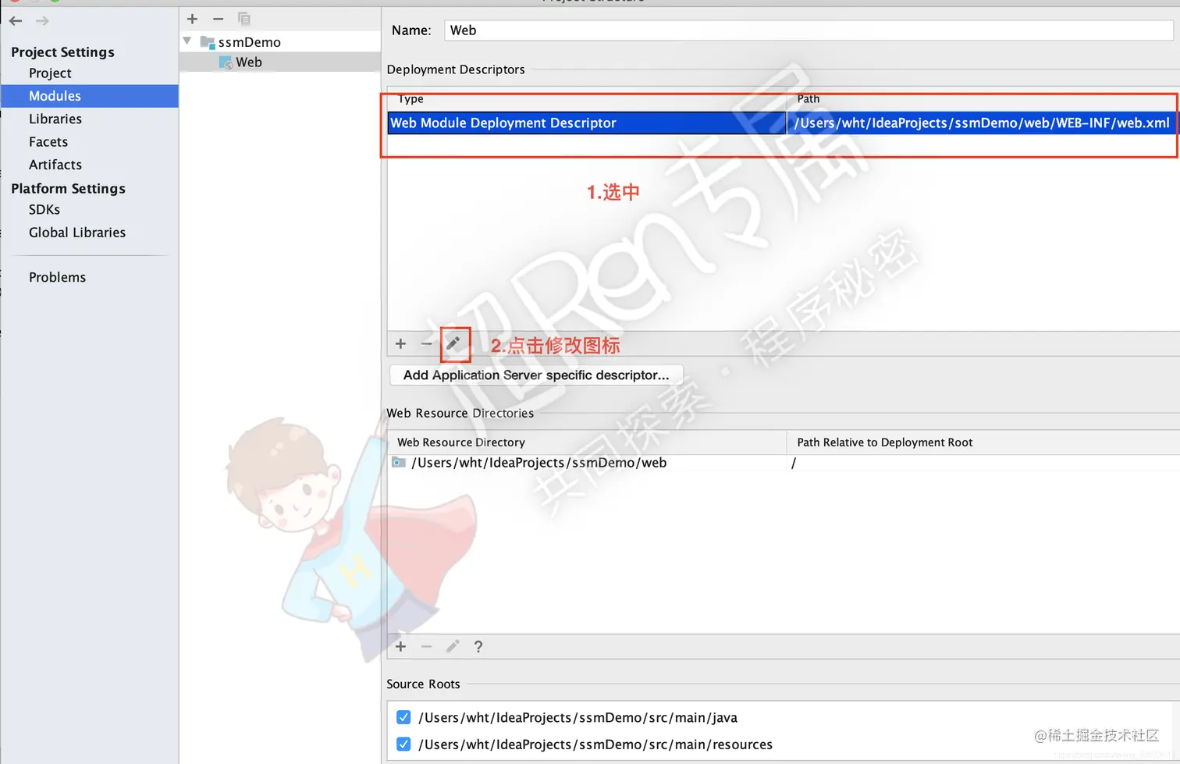Click the src/main/java source root path
This screenshot has width=1180, height=764.
pos(578,718)
